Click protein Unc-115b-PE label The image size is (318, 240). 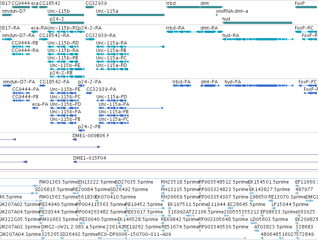[x=65, y=89]
